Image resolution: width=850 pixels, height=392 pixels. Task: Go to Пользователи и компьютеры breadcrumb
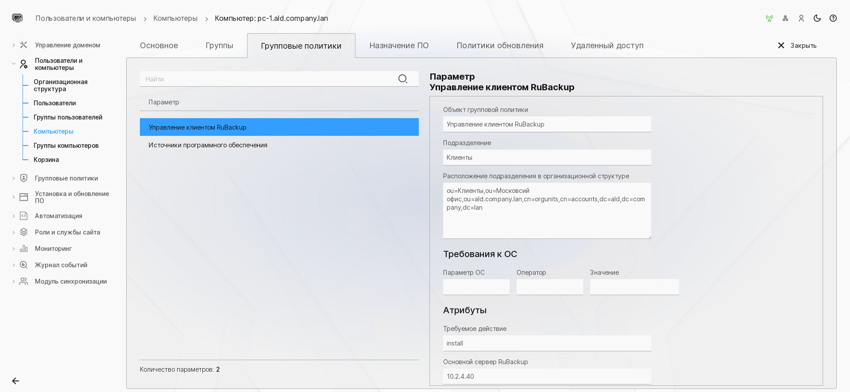pos(85,18)
